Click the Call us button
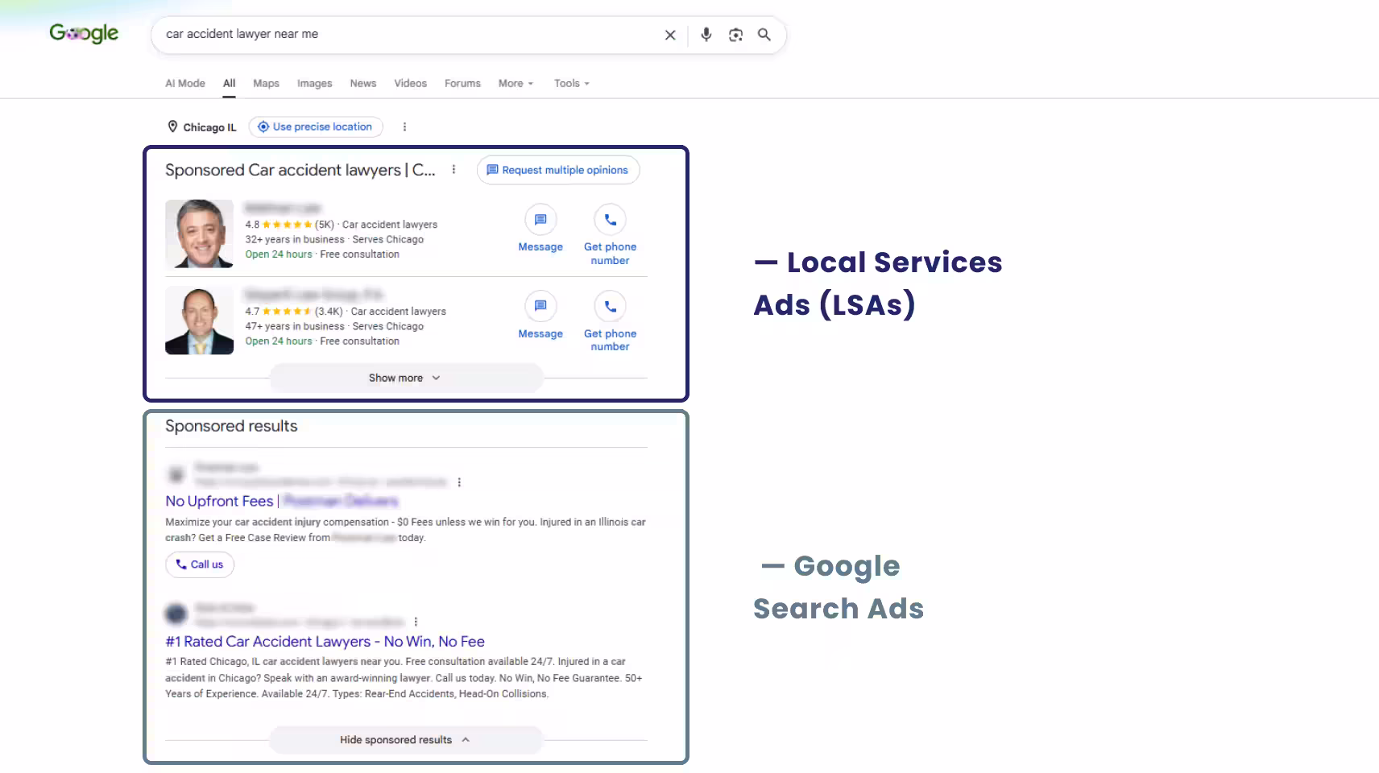The height and width of the screenshot is (773, 1379). (200, 564)
